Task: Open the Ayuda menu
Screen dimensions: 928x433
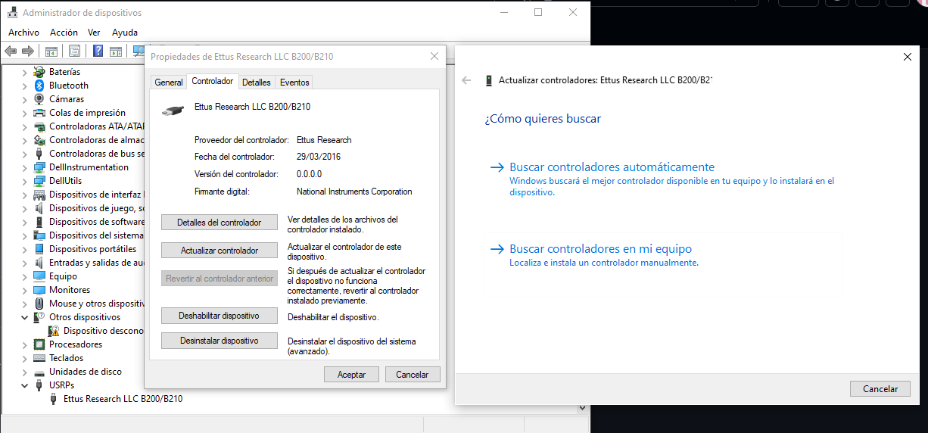Action: click(125, 33)
